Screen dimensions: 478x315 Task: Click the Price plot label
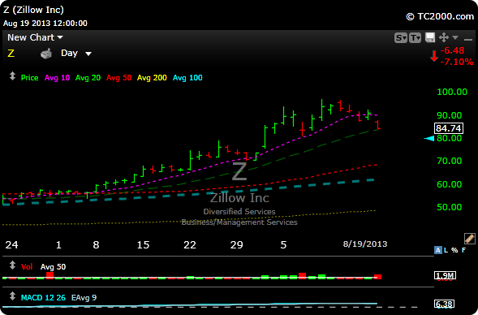[29, 78]
